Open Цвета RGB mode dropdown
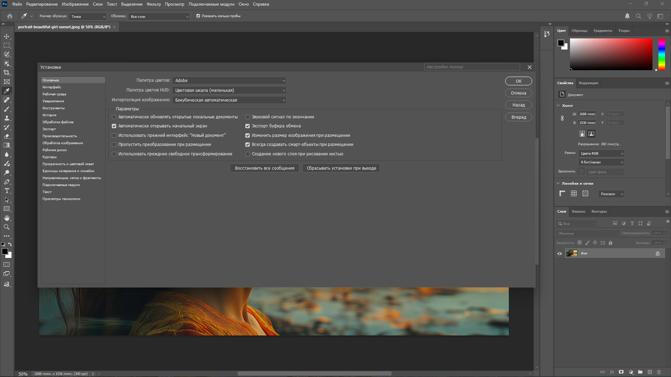This screenshot has height=377, width=671. [601, 154]
